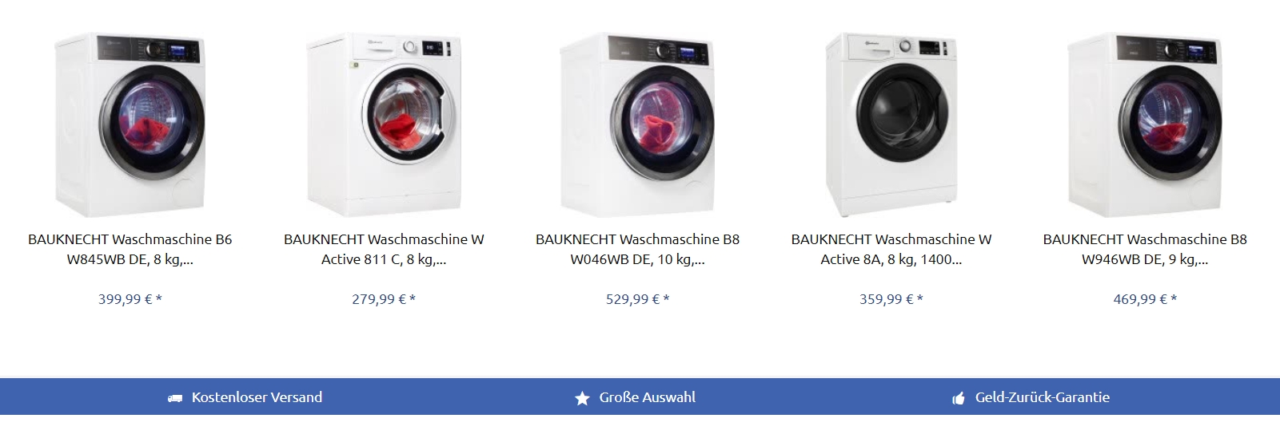Open BAUKNECHT B8 W046WB DE, 10 kg title

click(x=637, y=250)
